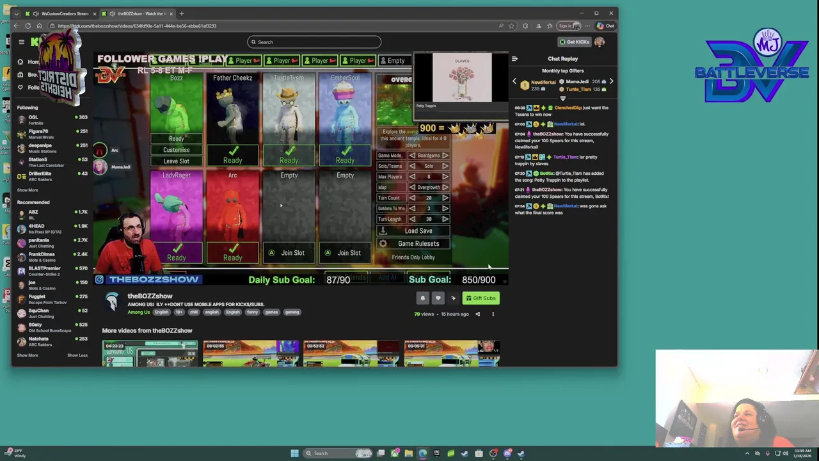Open theBOZZshow channel name link
Image resolution: width=819 pixels, height=461 pixels.
click(150, 296)
